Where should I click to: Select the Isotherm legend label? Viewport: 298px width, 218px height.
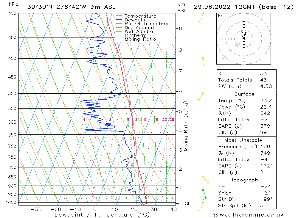(136, 35)
